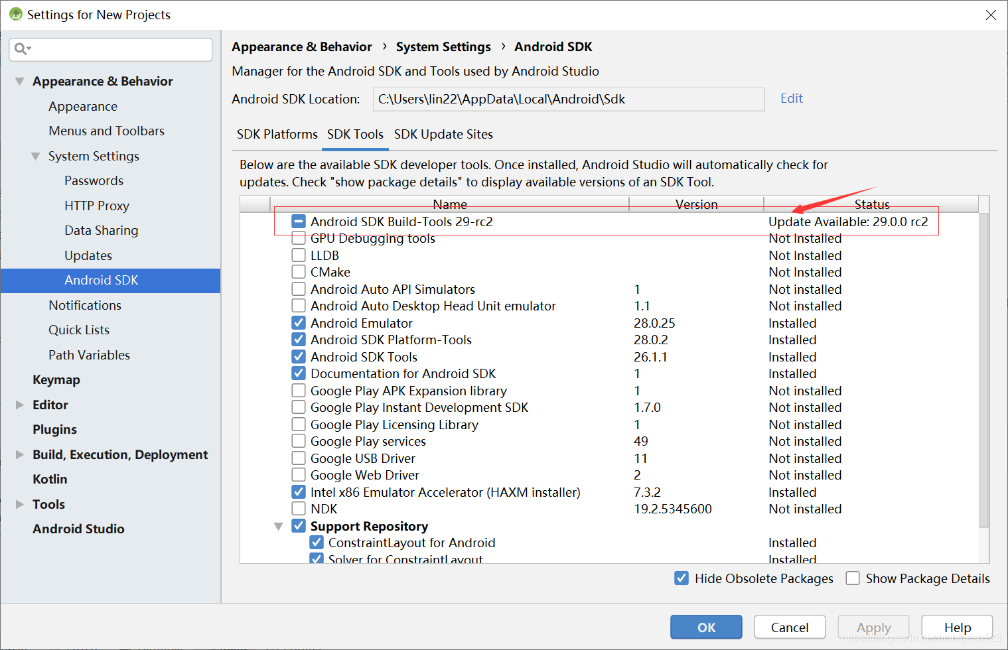Viewport: 1008px width, 650px height.
Task: Collapse the Support Repository group arrow
Action: coord(278,527)
